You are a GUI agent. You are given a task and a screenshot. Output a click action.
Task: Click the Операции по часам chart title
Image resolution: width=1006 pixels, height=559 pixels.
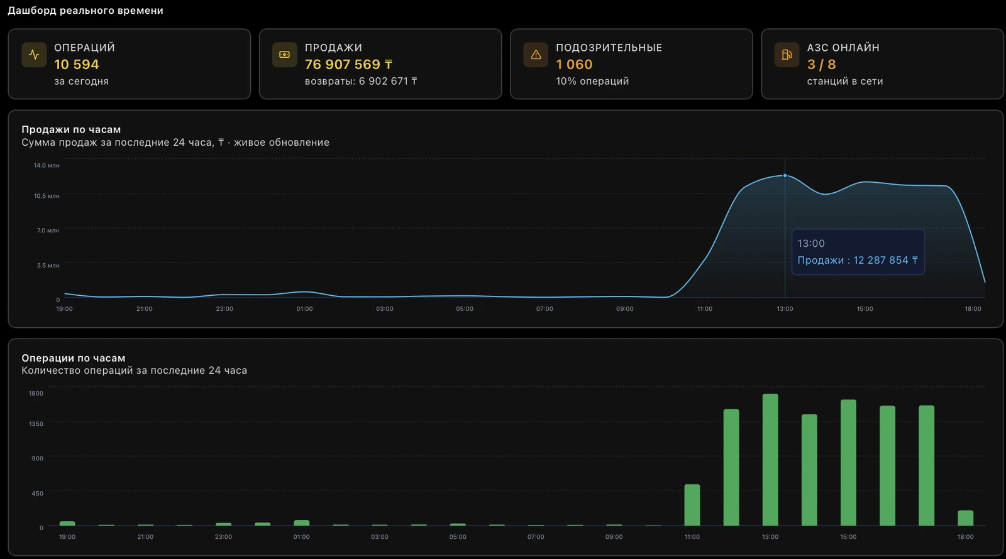point(74,358)
